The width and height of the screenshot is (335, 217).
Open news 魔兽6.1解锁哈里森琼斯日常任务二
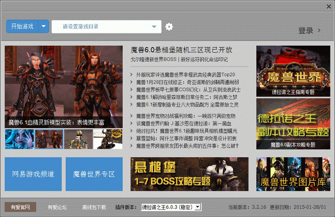click(x=186, y=97)
